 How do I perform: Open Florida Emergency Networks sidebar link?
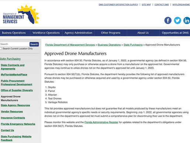click(18, 124)
